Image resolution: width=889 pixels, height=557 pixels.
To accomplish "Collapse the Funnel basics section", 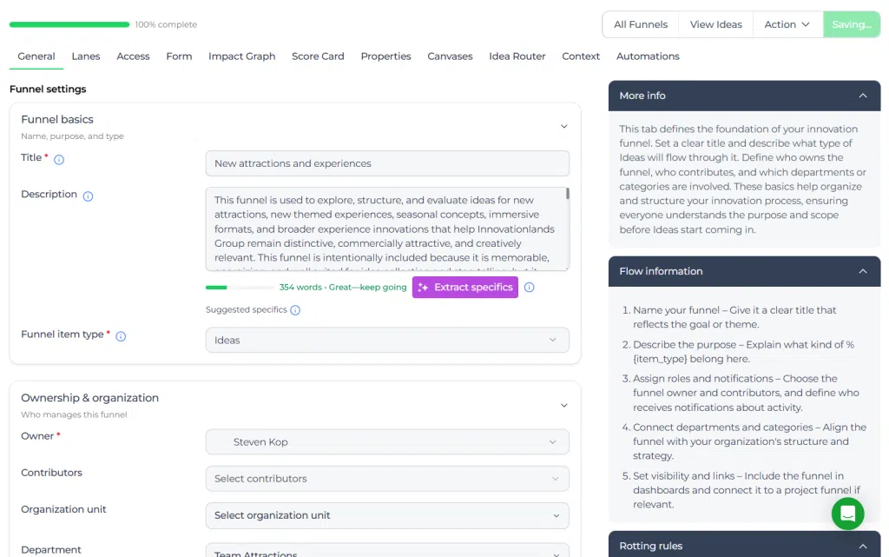I will pos(564,127).
